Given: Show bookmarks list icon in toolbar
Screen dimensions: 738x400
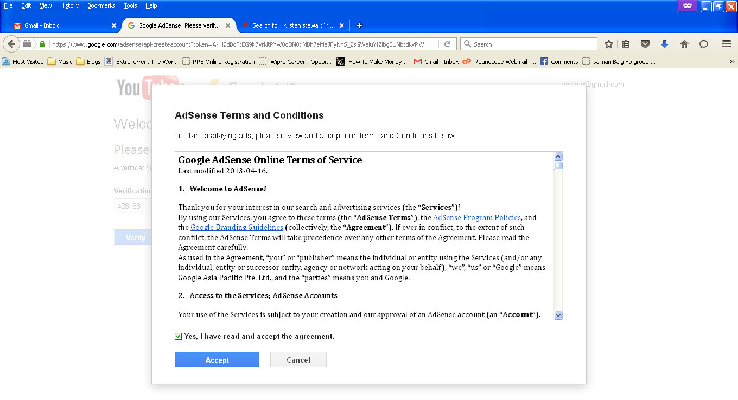Looking at the screenshot, I should 626,44.
